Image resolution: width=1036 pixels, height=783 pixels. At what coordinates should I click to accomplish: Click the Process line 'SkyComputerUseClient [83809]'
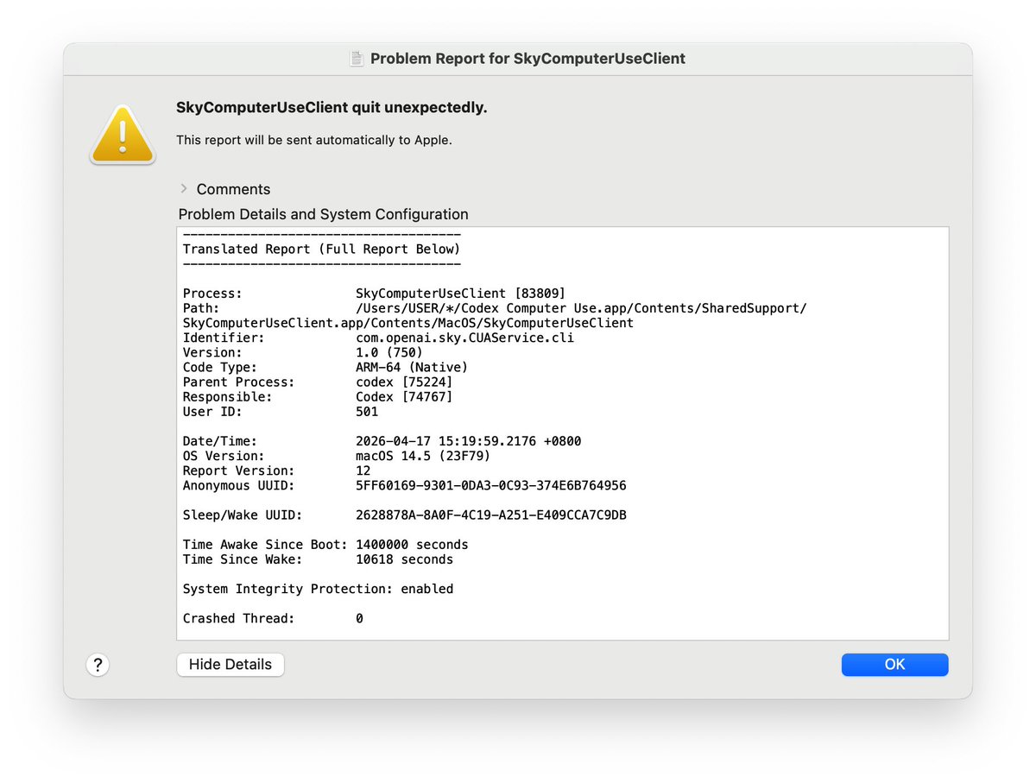460,294
